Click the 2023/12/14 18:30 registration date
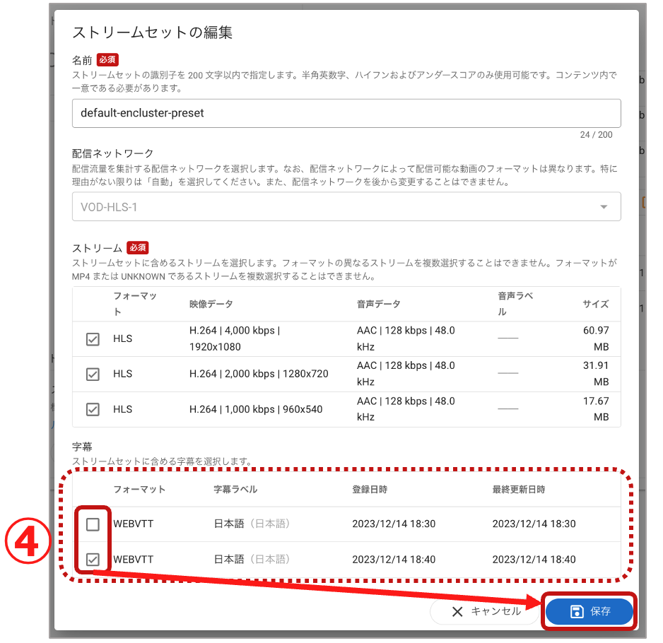663x643 pixels. (394, 524)
